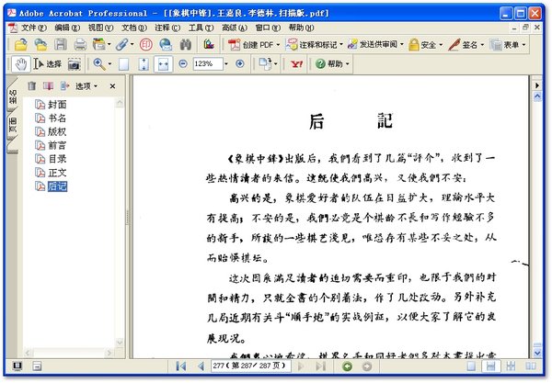
Task: Print the document with printer icon
Action: tap(80, 44)
